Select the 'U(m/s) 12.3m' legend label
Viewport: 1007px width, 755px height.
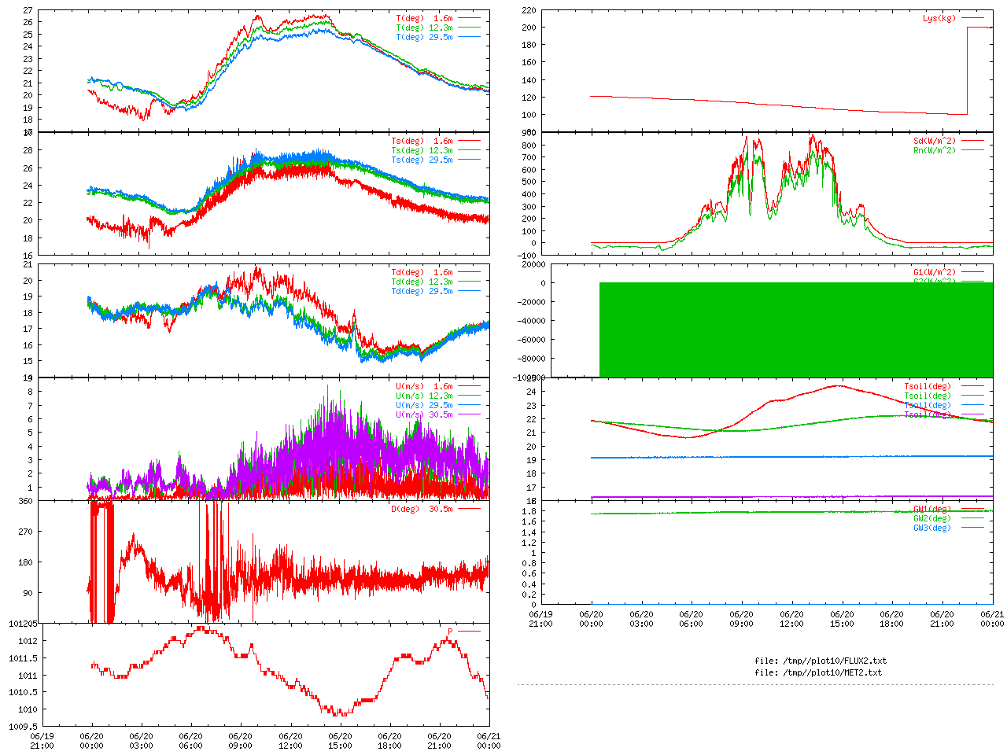[425, 396]
